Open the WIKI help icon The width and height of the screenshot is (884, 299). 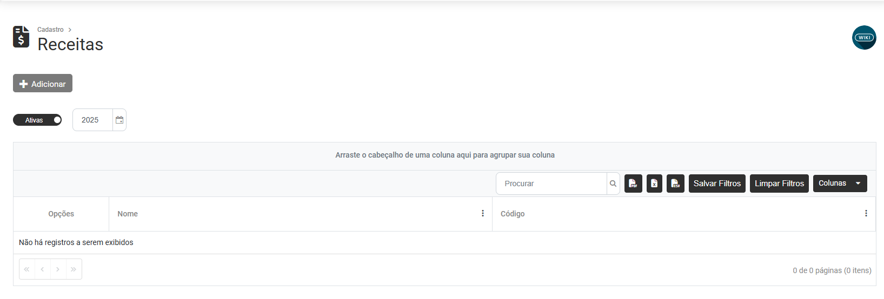point(864,38)
